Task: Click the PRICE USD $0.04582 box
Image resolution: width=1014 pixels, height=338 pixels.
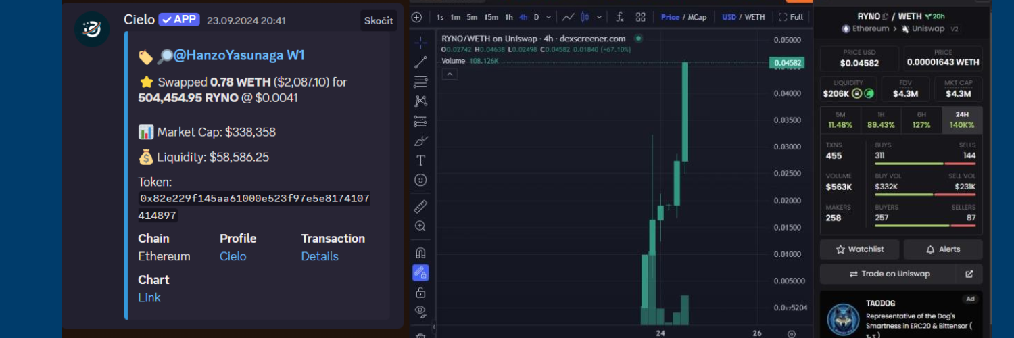Action: 859,58
